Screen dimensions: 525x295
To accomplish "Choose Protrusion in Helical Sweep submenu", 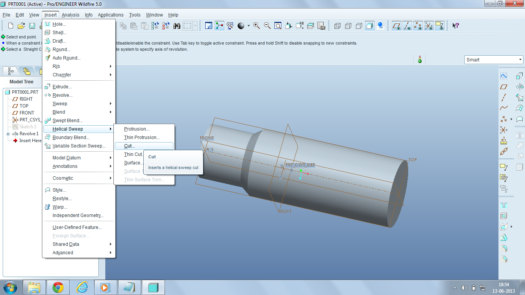I will coord(144,129).
